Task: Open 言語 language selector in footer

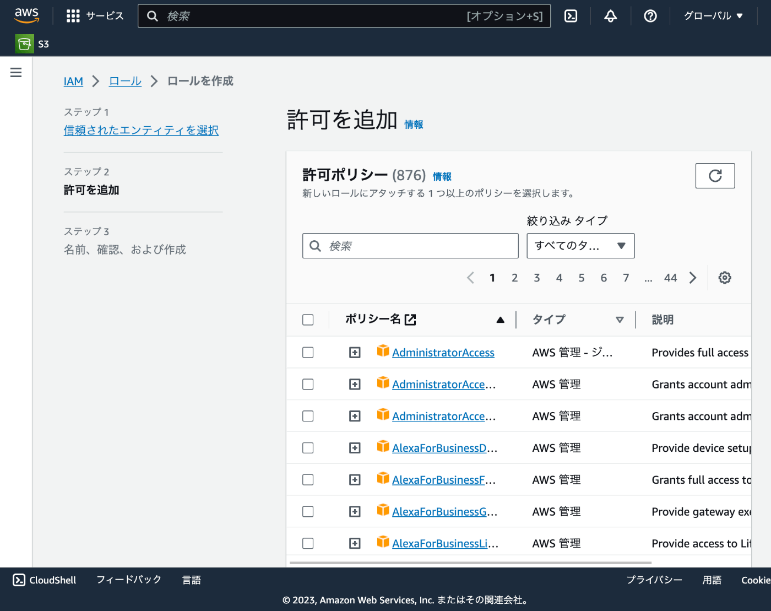Action: tap(192, 580)
